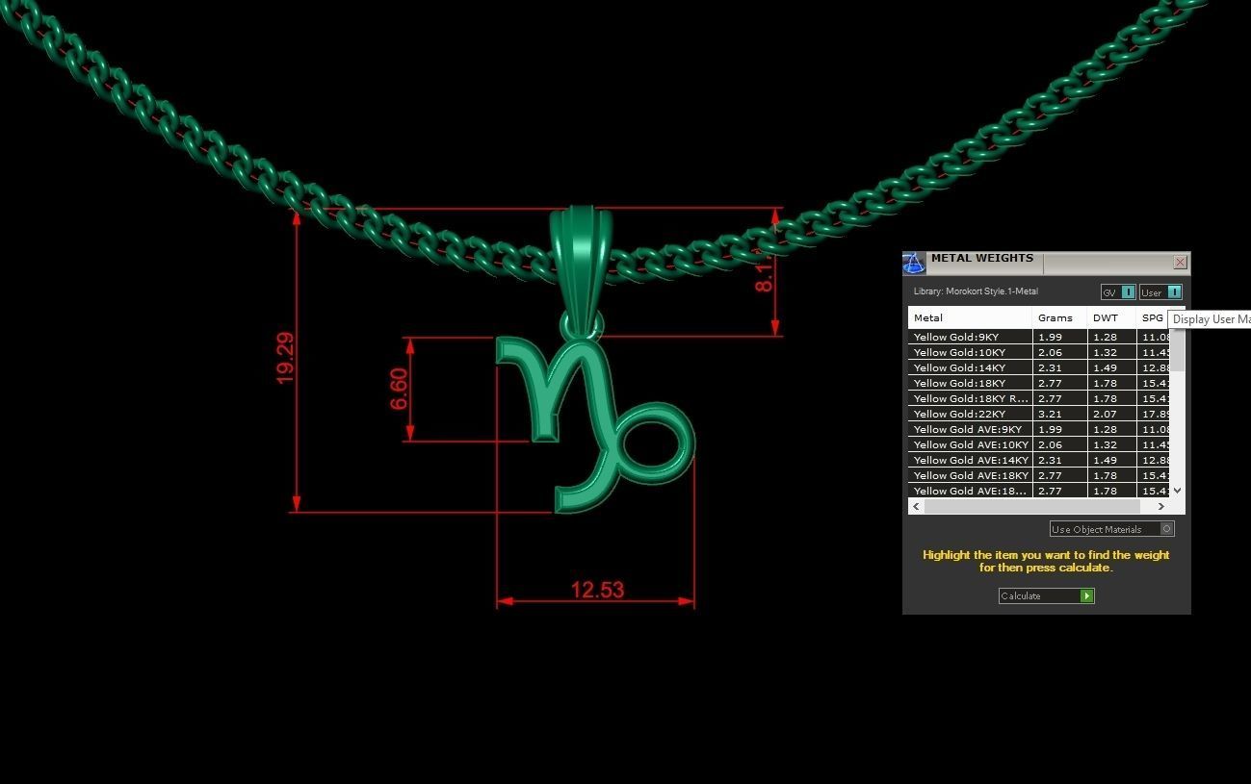Select the Yellow Gold:18KY row
Viewport: 1251px width, 784px height.
pos(1040,384)
